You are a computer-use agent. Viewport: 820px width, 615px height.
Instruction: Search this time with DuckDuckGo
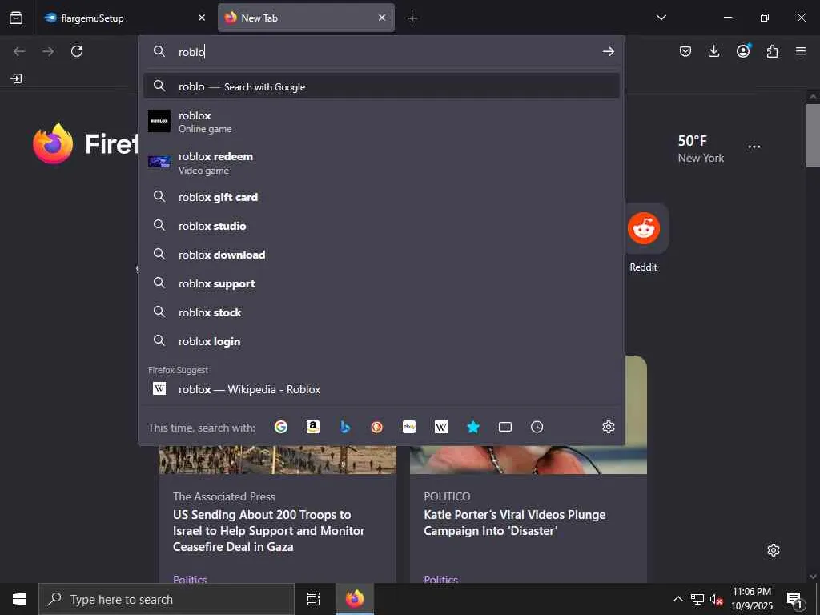click(376, 428)
